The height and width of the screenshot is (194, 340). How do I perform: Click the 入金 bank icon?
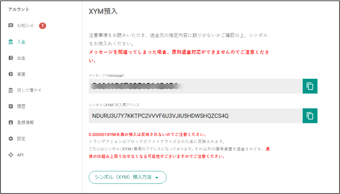[11, 42]
